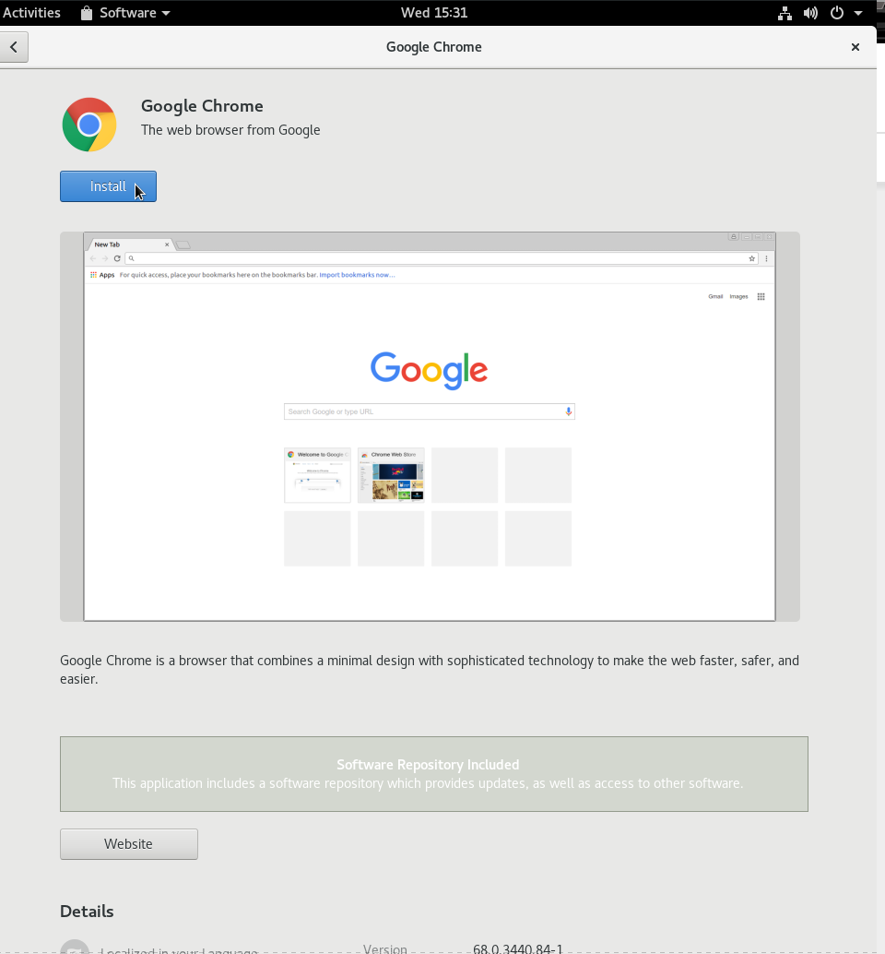
Task: Go back using the header back arrow
Action: 14,47
